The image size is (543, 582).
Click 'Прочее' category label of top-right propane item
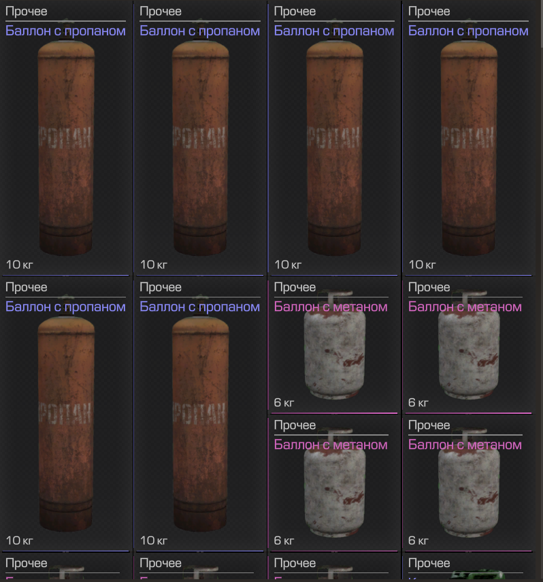tap(429, 12)
